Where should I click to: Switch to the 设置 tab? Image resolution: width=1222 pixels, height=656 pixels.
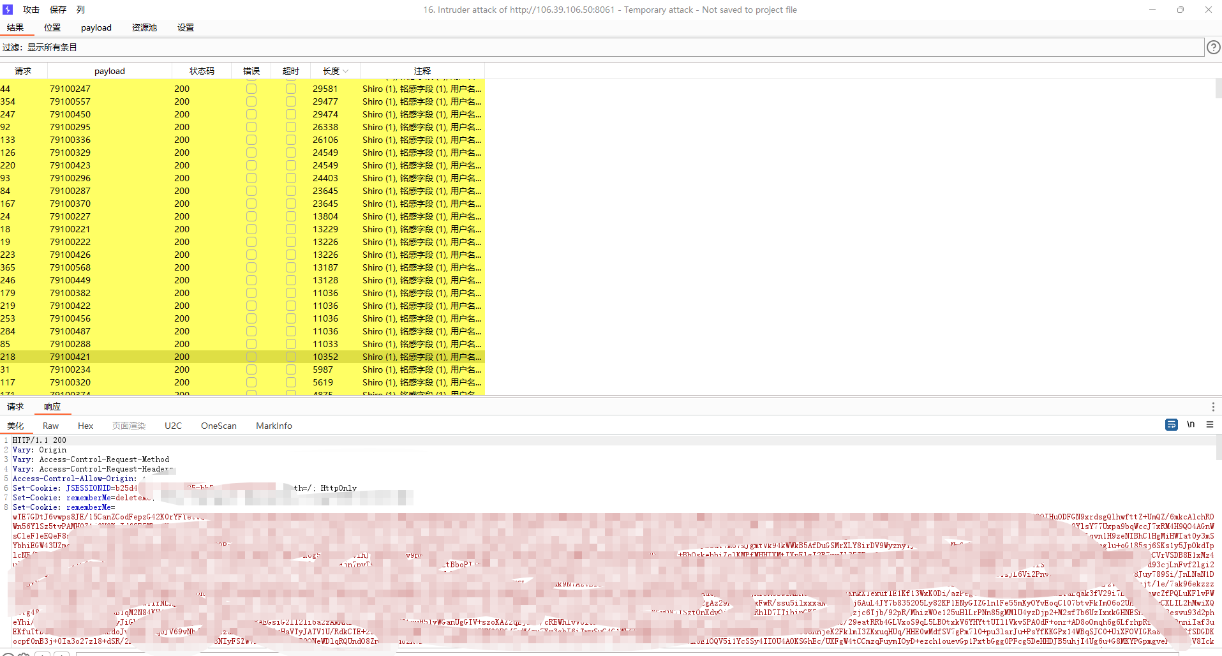[x=186, y=27]
